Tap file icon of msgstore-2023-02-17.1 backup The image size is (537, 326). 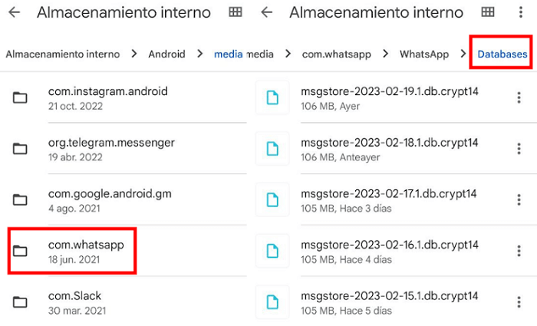point(272,199)
